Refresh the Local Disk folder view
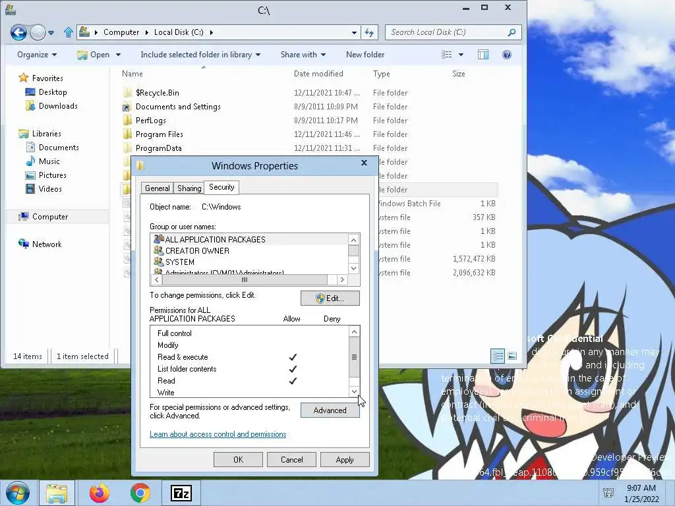The image size is (675, 506). pyautogui.click(x=369, y=32)
